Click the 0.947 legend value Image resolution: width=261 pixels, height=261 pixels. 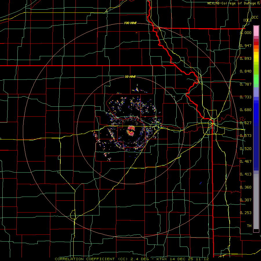(x=246, y=46)
